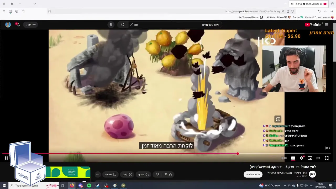Open the Content bookmarks folder
The image size is (336, 189).
point(311,17)
